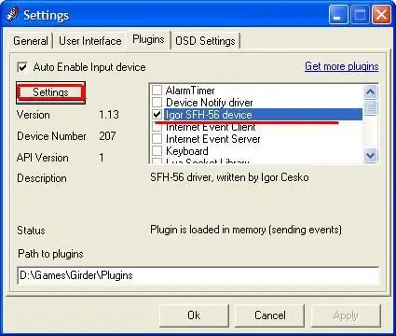This screenshot has width=396, height=336.
Task: Click the plugin list scroll up arrow
Action: (371, 91)
